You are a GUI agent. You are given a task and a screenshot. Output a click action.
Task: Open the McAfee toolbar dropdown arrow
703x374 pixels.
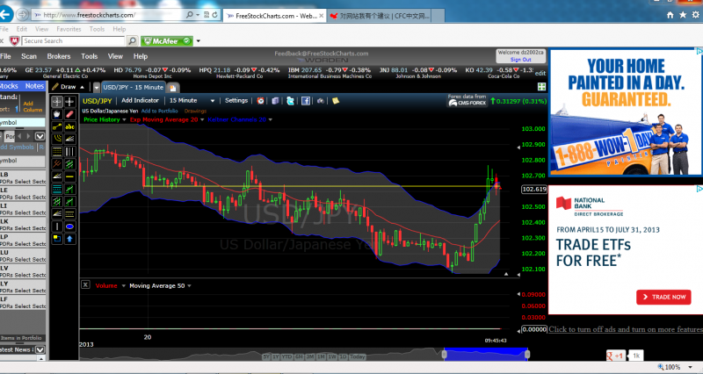point(199,41)
